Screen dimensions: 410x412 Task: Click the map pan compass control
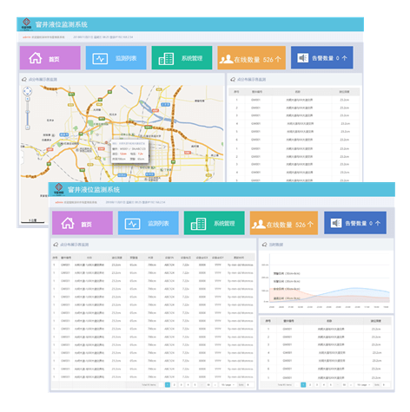(x=27, y=91)
